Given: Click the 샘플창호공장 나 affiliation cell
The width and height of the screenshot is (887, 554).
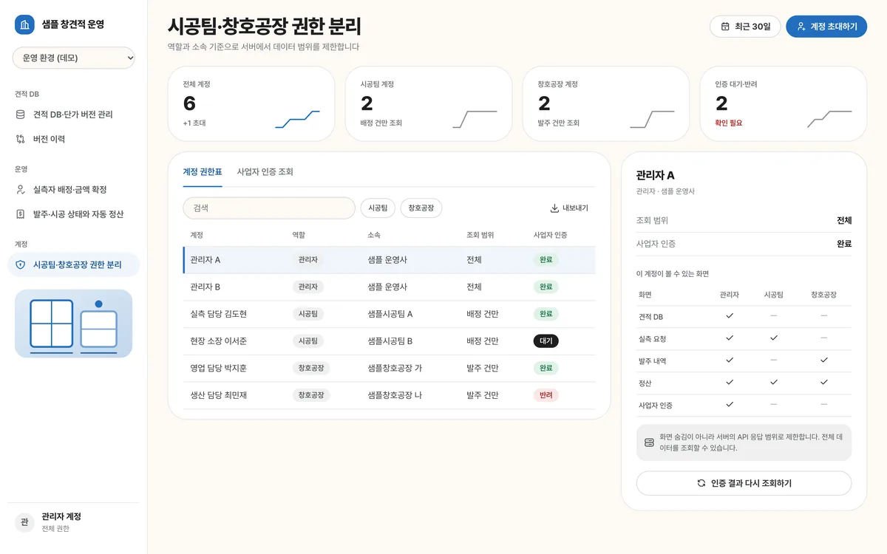Looking at the screenshot, I should pos(395,395).
